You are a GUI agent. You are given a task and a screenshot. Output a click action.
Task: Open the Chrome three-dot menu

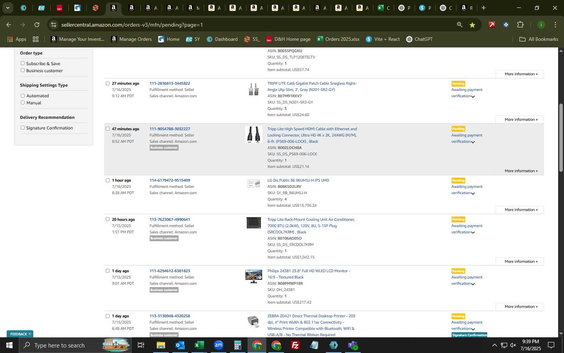[x=555, y=25]
